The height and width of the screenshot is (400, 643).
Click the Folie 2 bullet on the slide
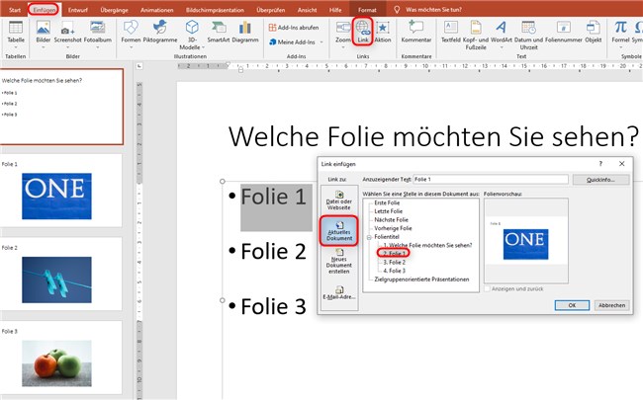point(273,252)
